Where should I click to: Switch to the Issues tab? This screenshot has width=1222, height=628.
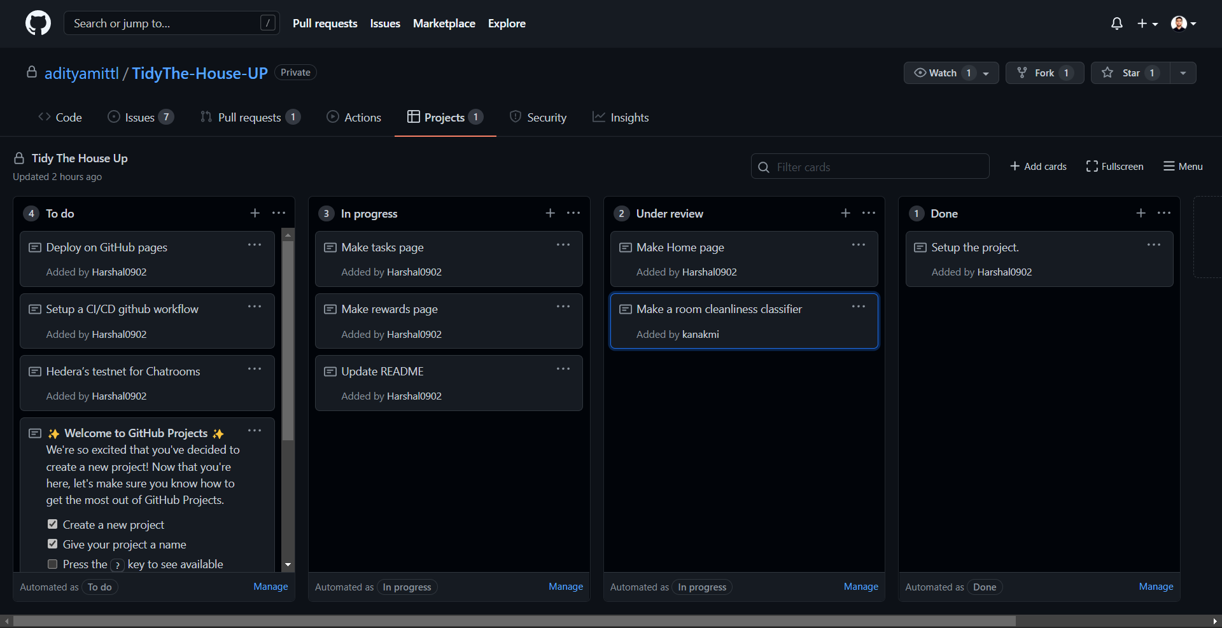pyautogui.click(x=141, y=117)
